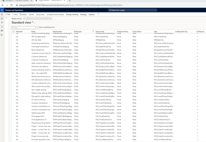Click Edit in the action bar
This screenshot has height=142, width=206.
click(8, 14)
